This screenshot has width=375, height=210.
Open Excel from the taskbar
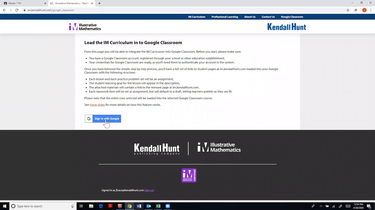click(158, 206)
